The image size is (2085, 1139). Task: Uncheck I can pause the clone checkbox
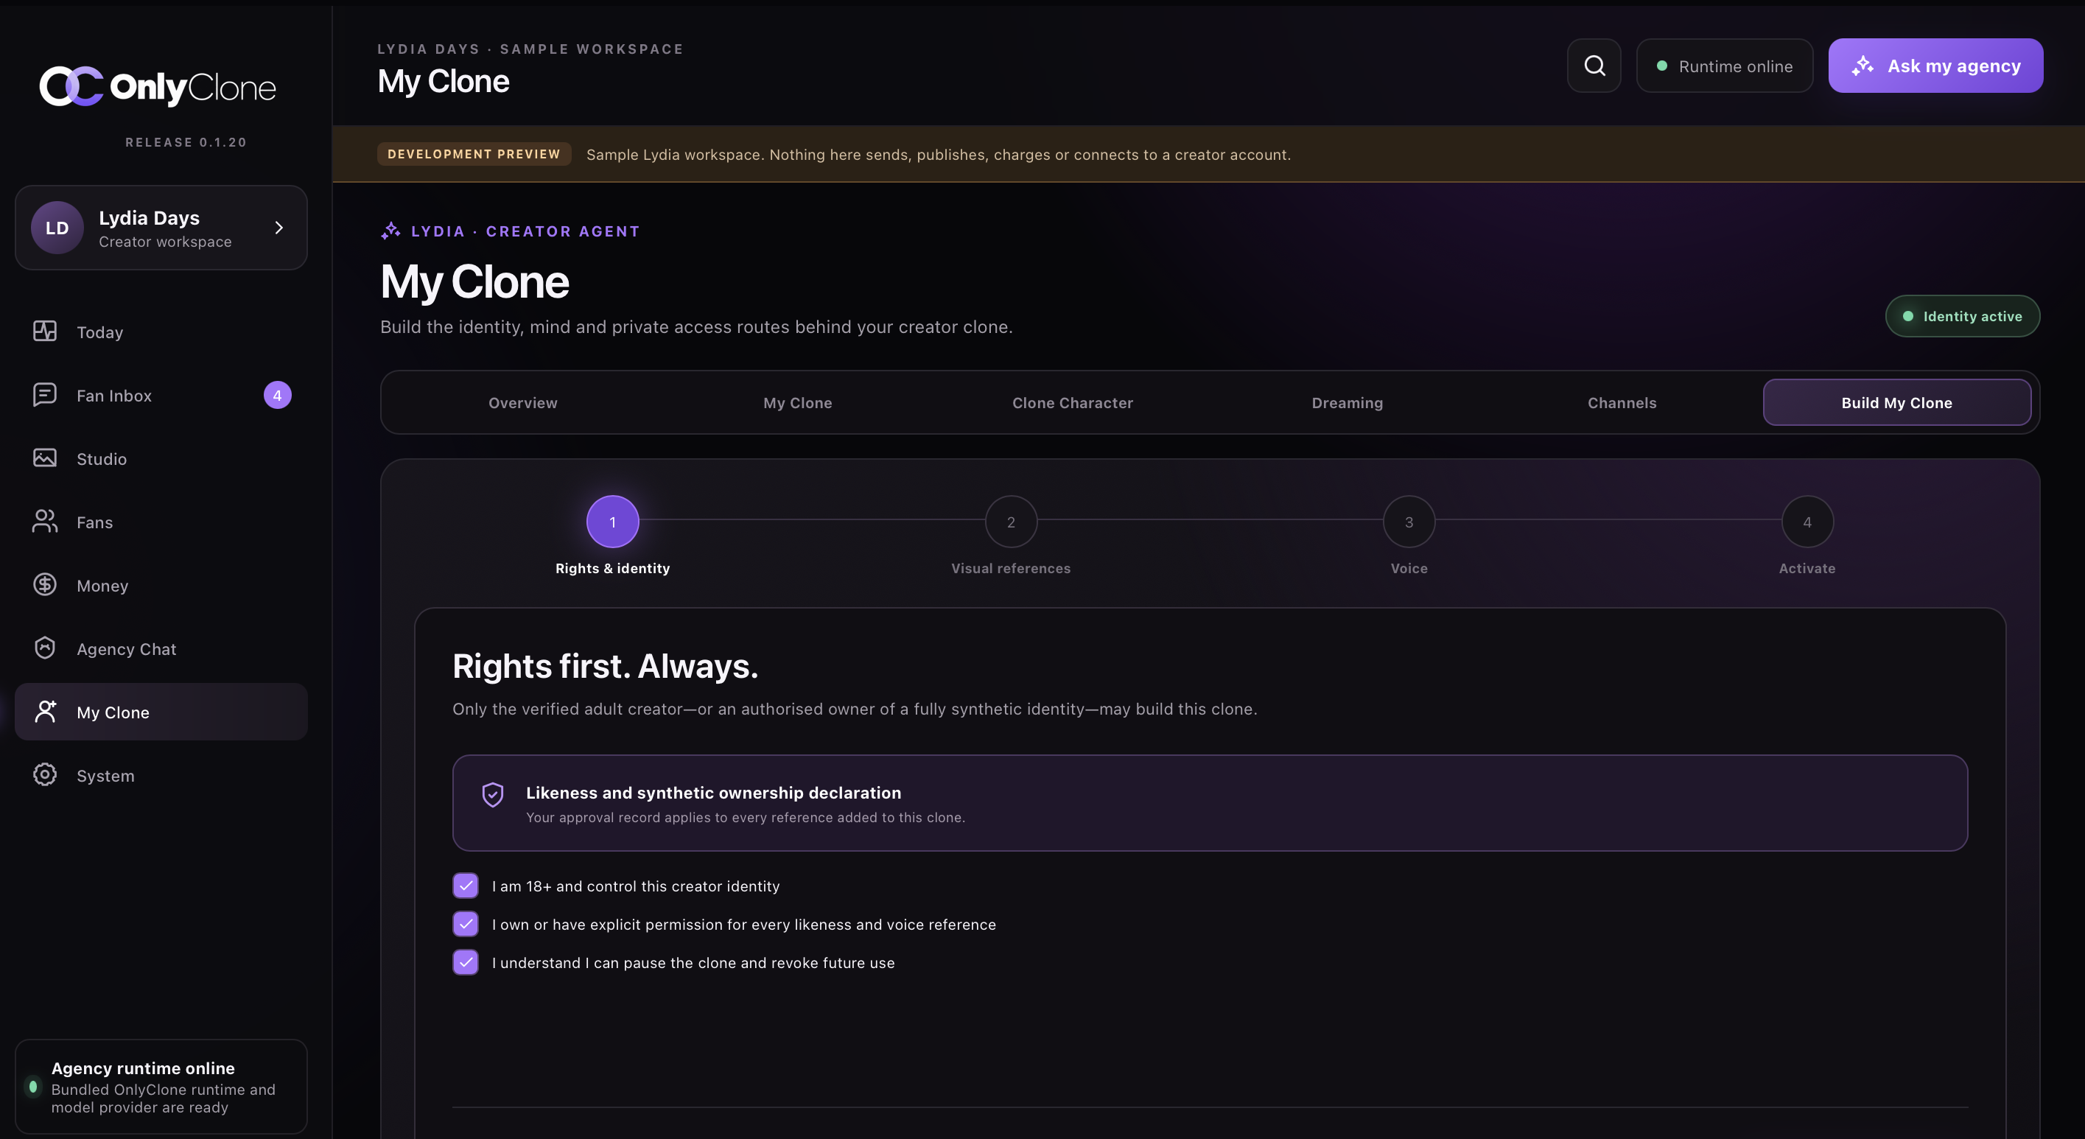pos(466,961)
